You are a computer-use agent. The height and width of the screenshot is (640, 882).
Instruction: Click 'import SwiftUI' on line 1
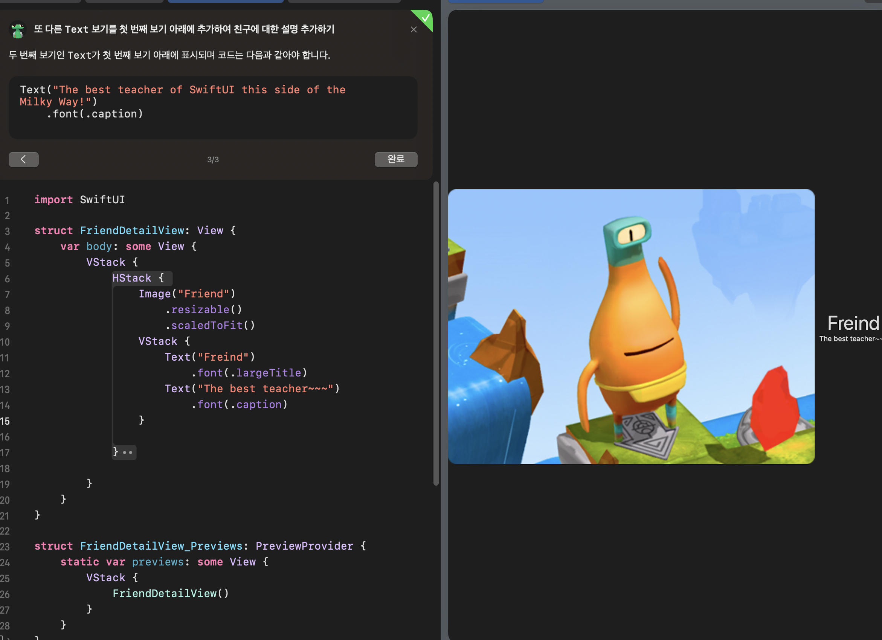(x=80, y=200)
